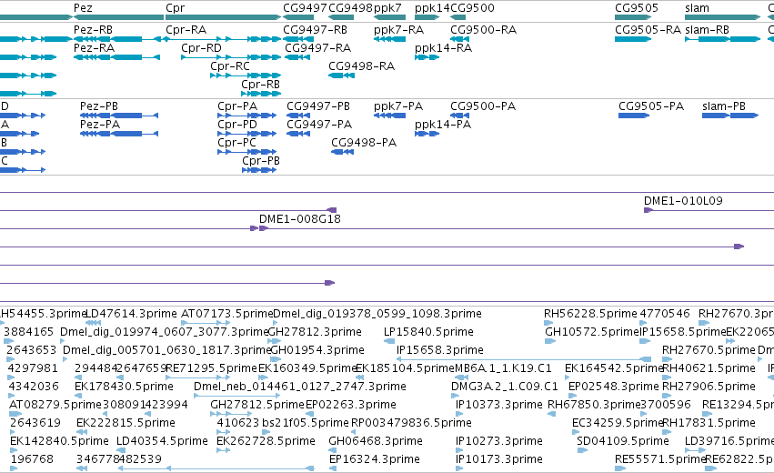Click transcript CG9498-RA

(361, 66)
